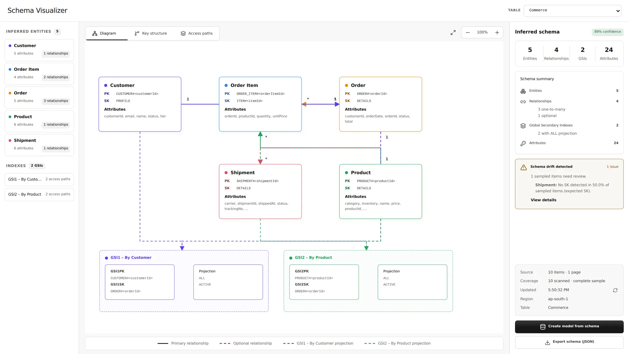Image resolution: width=629 pixels, height=354 pixels.
Task: Click the Attributes key icon in summary
Action: click(523, 143)
